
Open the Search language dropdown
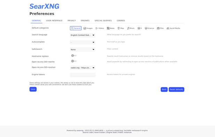pos(83,35)
